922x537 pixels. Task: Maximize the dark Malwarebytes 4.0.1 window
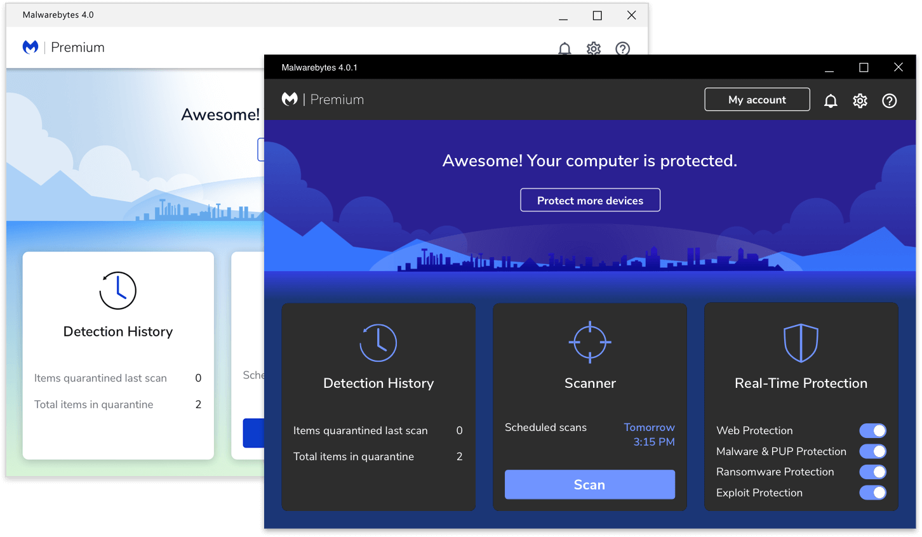(x=864, y=67)
